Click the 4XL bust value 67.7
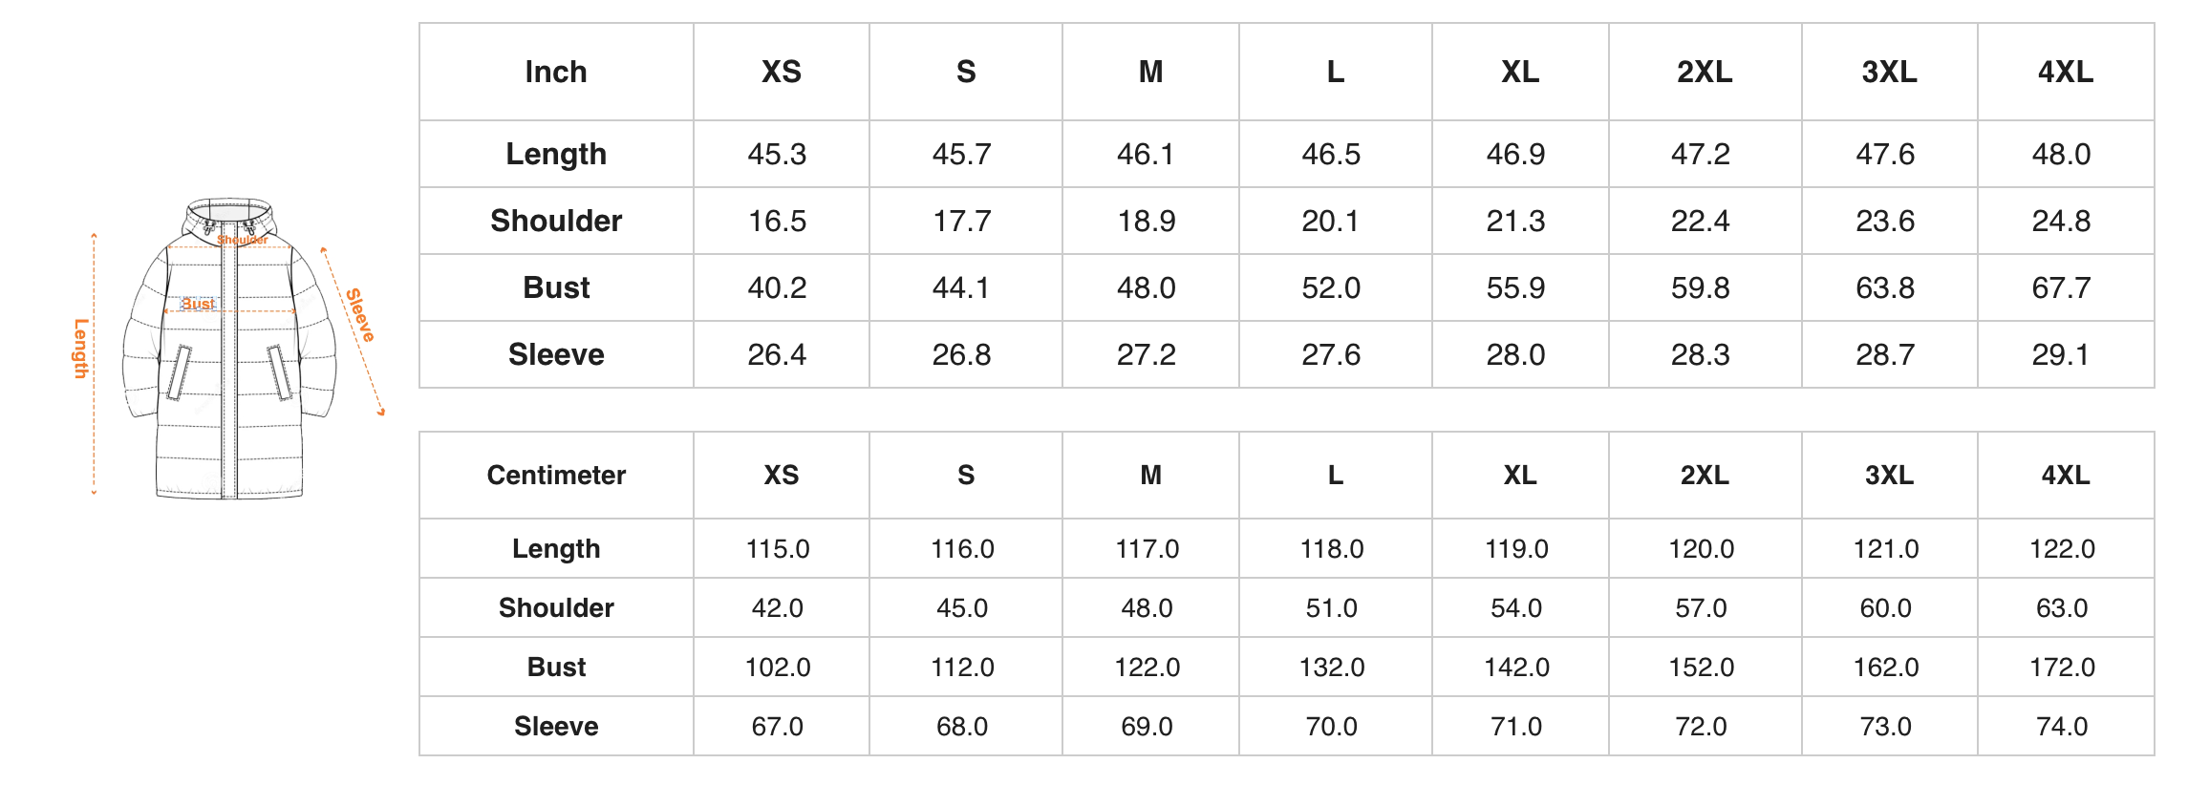Screen dimensions: 2188x785 pyautogui.click(x=2061, y=287)
